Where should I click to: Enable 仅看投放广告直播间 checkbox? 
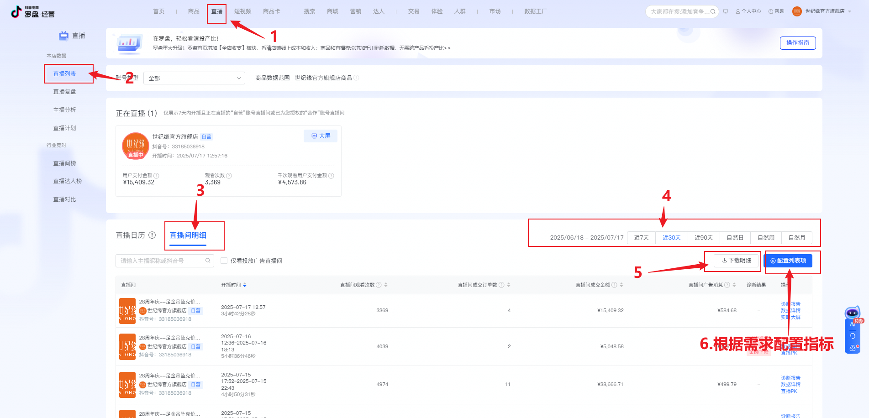(224, 261)
